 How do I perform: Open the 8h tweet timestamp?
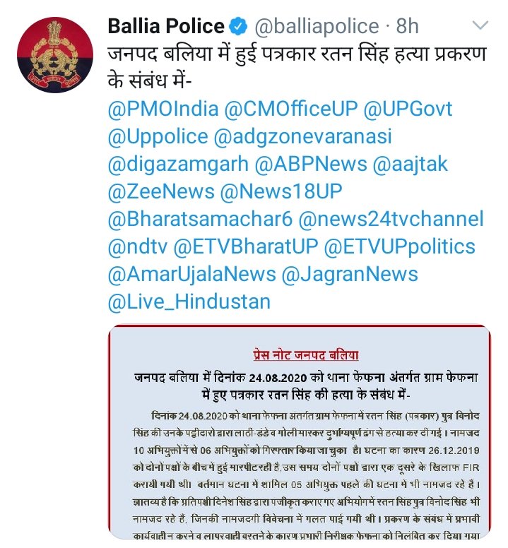point(407,26)
